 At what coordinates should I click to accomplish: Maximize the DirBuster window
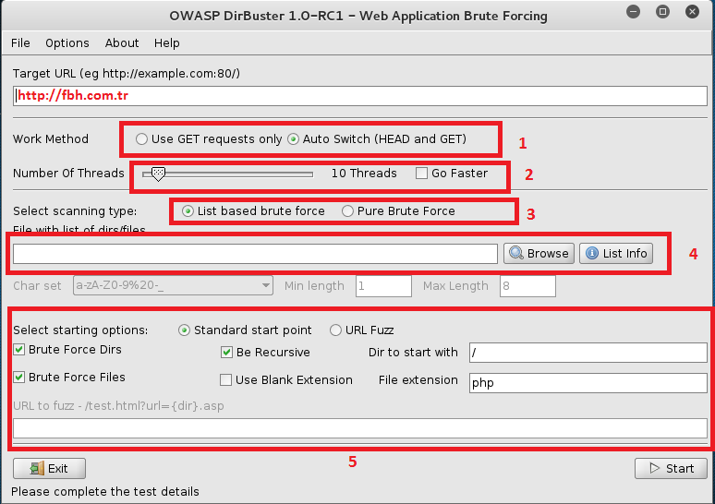662,11
